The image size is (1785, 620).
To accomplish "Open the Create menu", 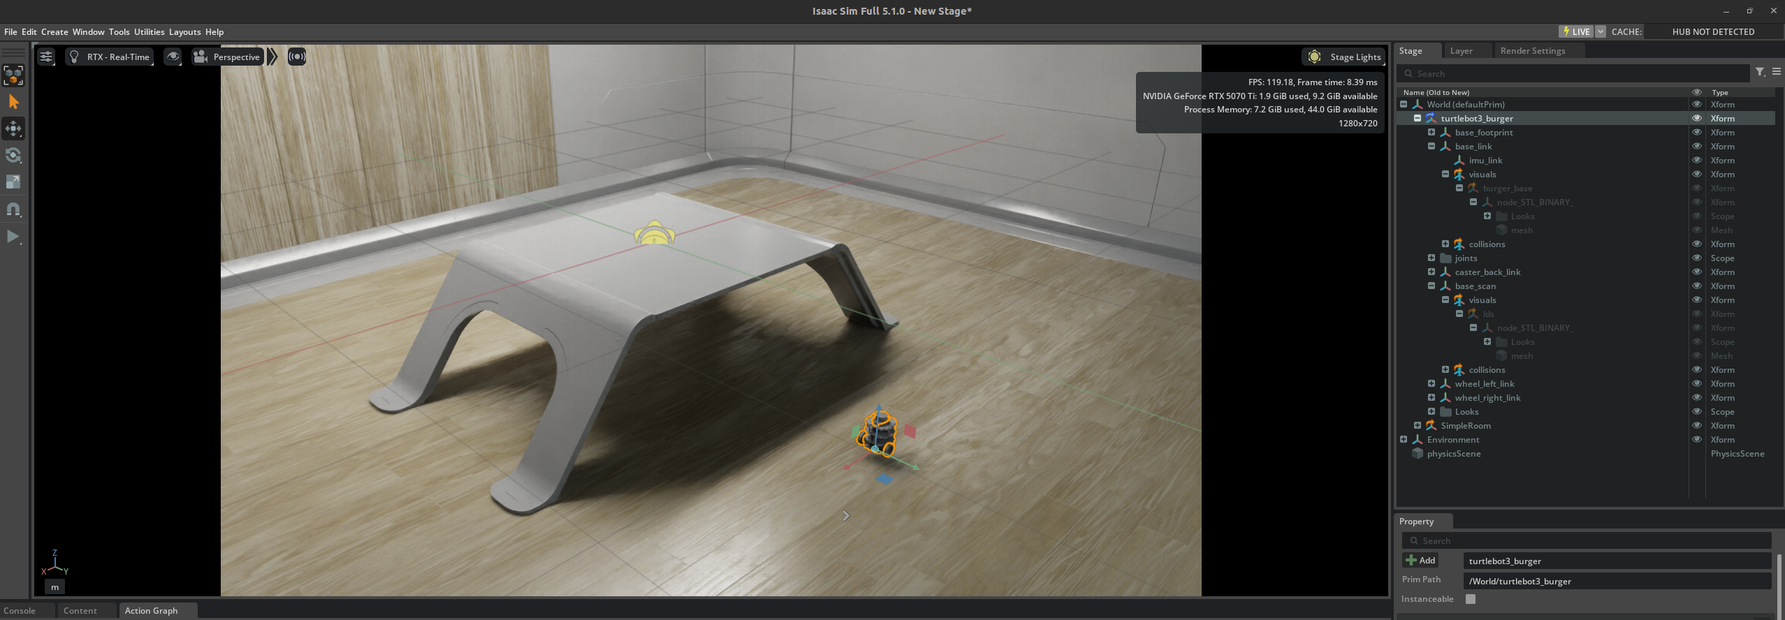I will (x=54, y=31).
